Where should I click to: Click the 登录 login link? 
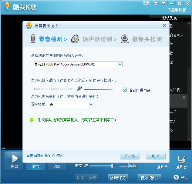pyautogui.click(x=146, y=3)
